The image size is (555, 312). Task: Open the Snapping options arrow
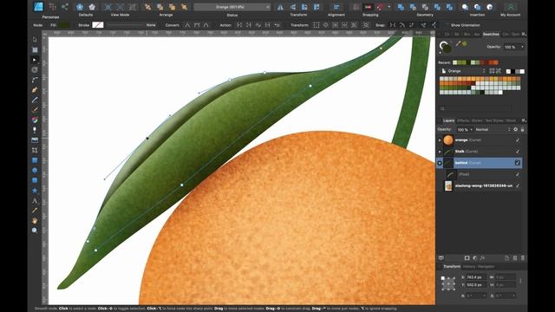tap(389, 7)
